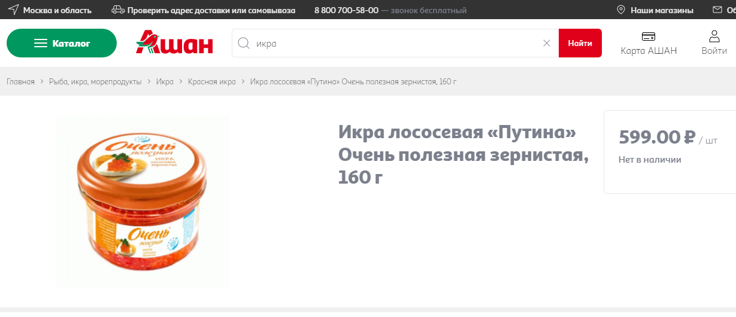Open Карта АШАН card icon
The width and height of the screenshot is (736, 317).
649,36
